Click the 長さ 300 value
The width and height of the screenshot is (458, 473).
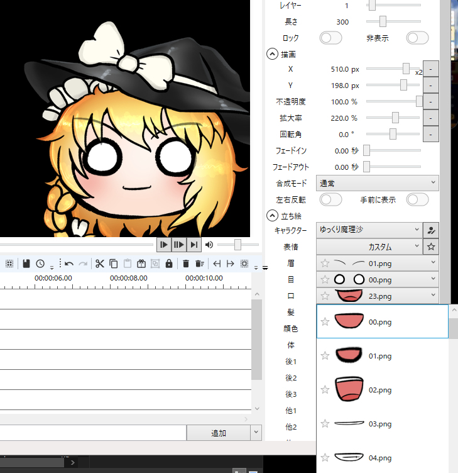click(342, 22)
